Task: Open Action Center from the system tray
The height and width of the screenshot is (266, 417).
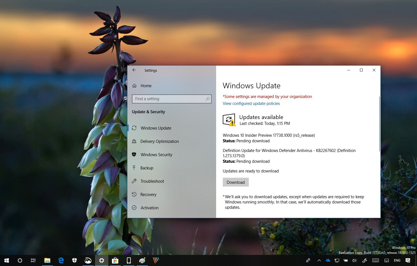Action: [x=407, y=260]
